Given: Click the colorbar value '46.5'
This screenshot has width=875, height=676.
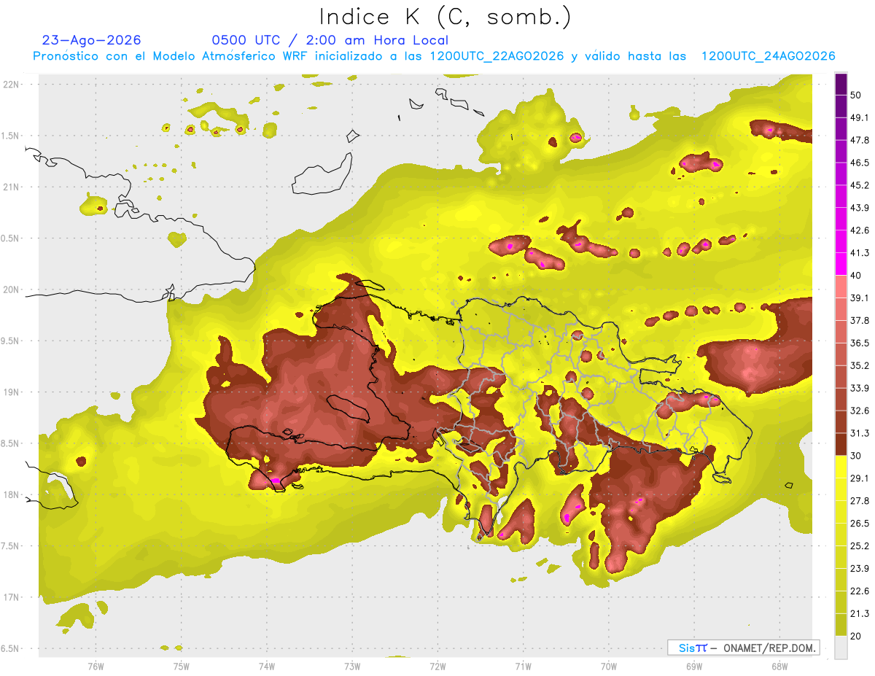Looking at the screenshot, I should (x=859, y=163).
